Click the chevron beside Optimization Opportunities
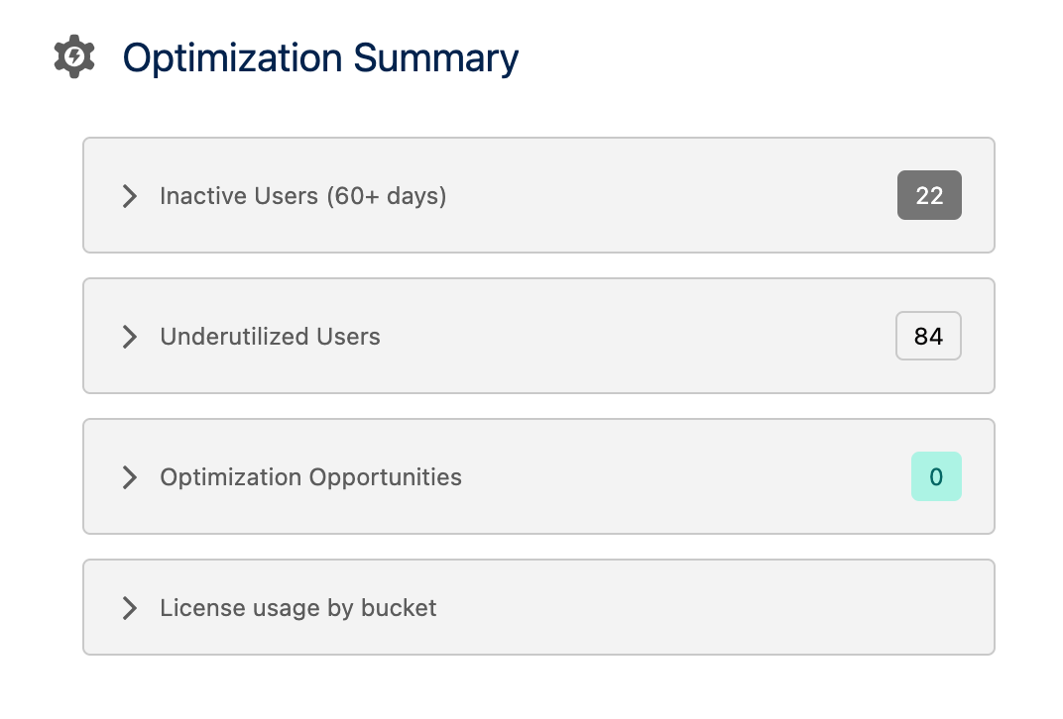This screenshot has height=719, width=1063. [130, 477]
